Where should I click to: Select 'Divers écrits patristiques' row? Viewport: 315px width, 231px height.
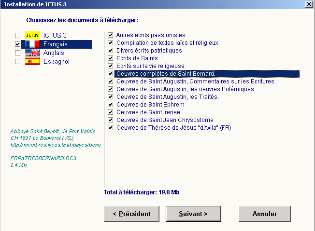pos(149,51)
